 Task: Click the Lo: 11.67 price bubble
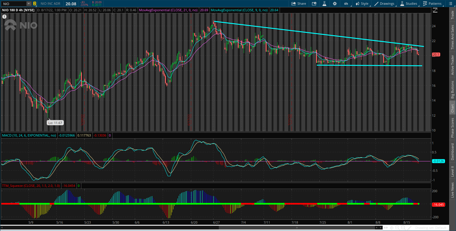[56, 122]
